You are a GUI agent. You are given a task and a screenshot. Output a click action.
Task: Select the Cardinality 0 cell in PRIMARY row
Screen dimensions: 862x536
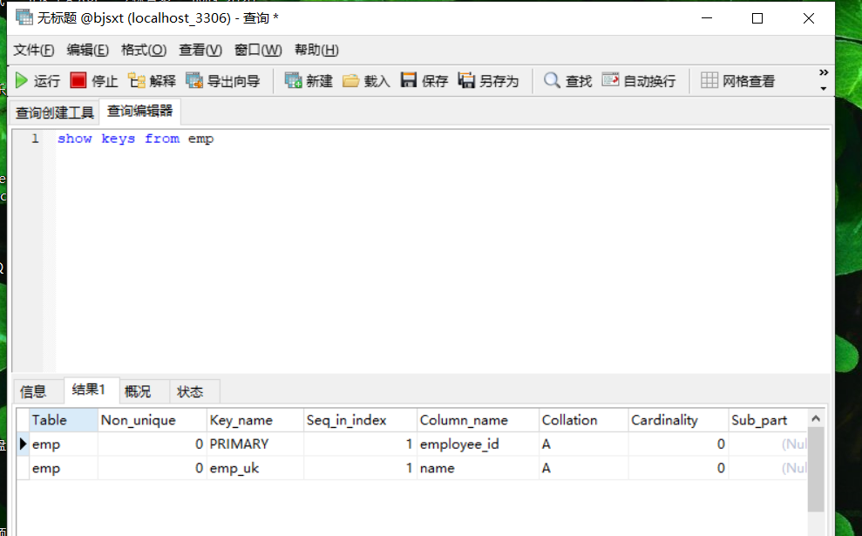pyautogui.click(x=678, y=444)
